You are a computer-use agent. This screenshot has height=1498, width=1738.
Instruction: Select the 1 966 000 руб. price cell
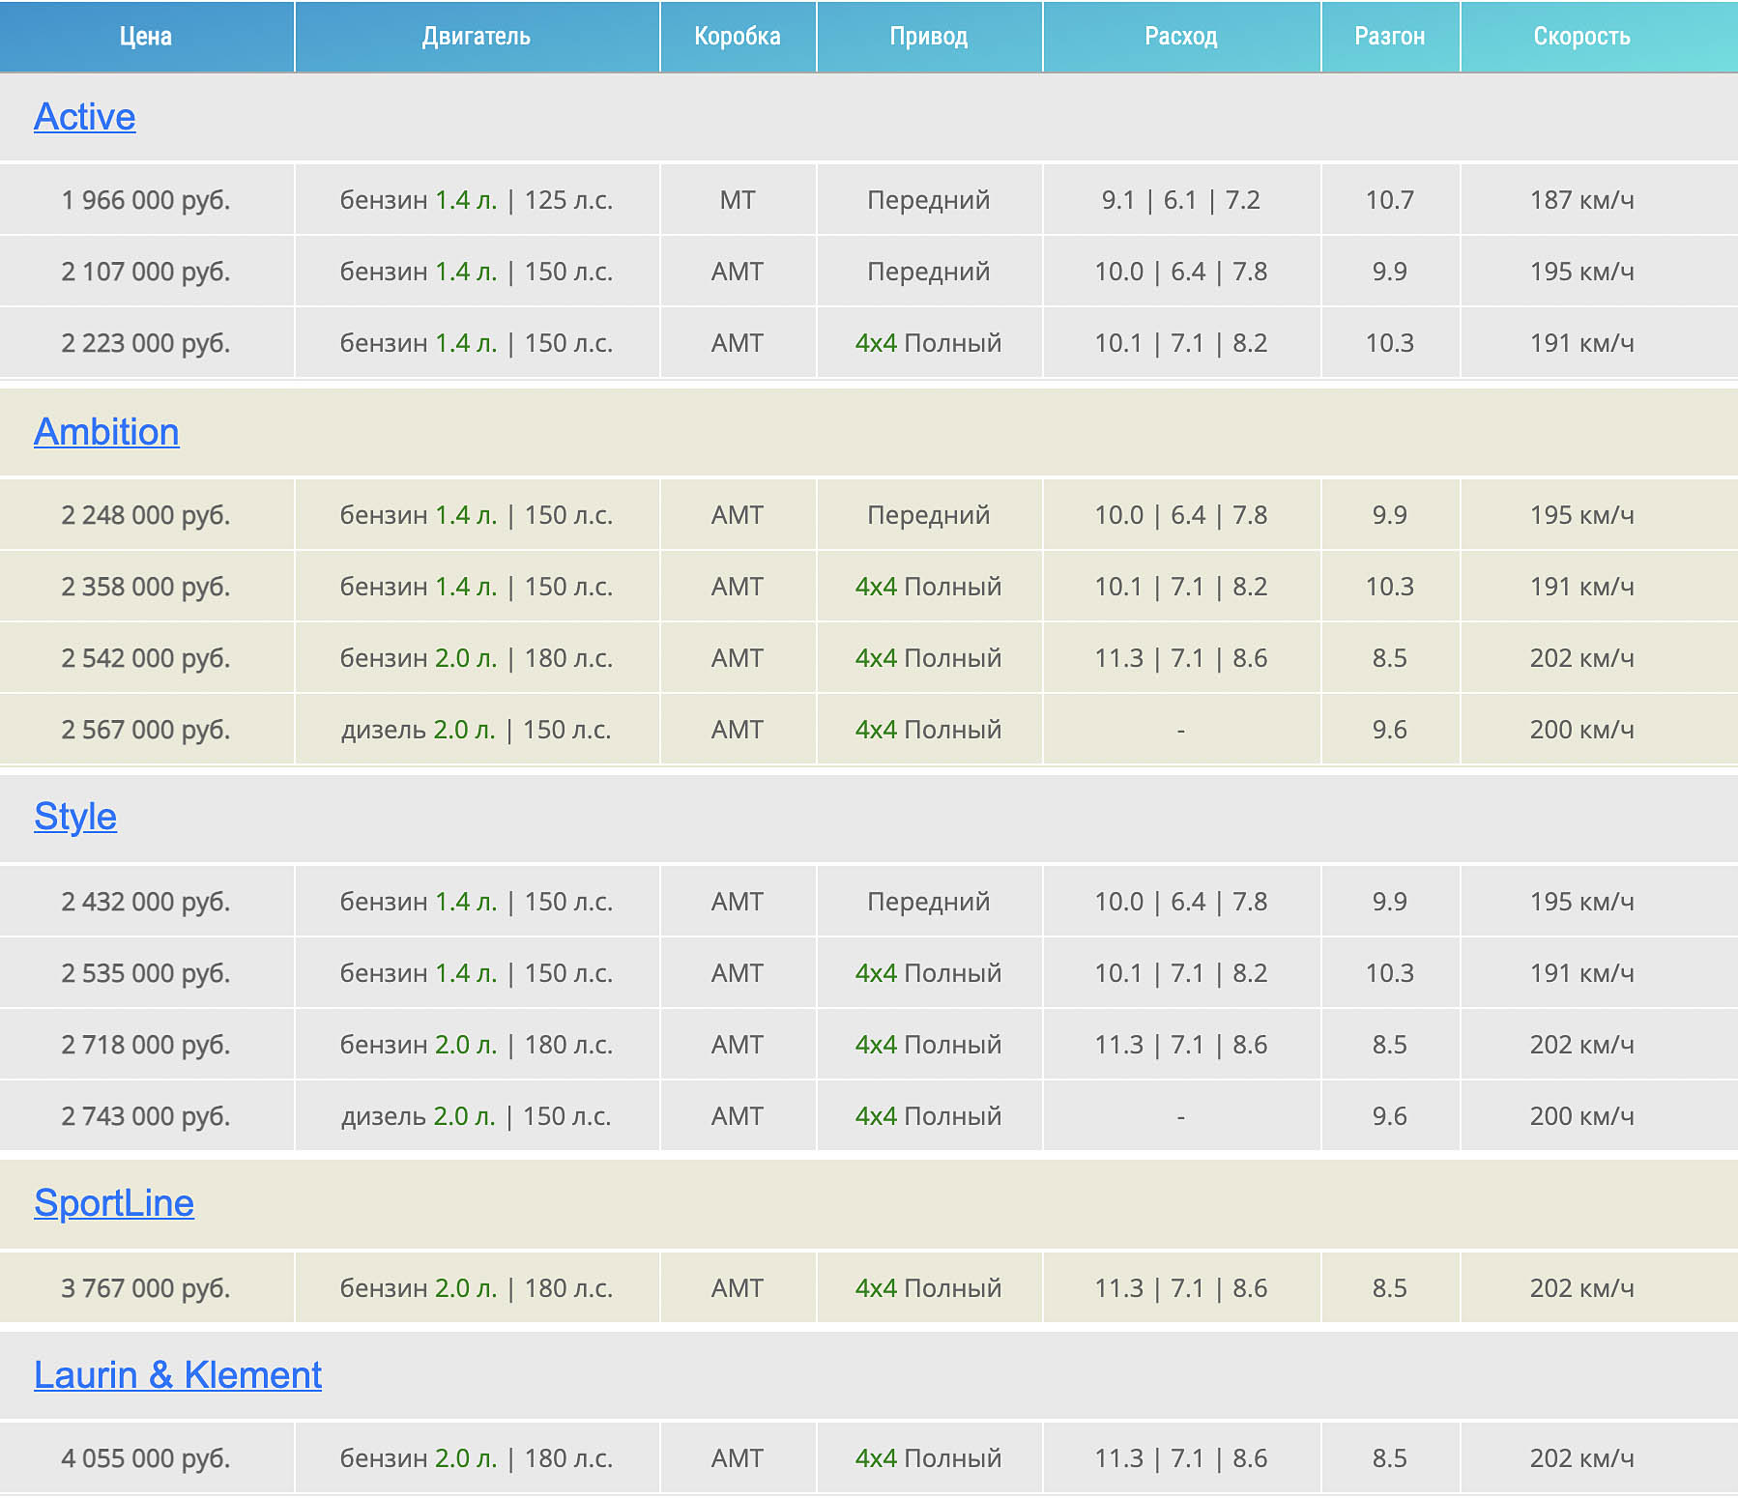tap(146, 200)
